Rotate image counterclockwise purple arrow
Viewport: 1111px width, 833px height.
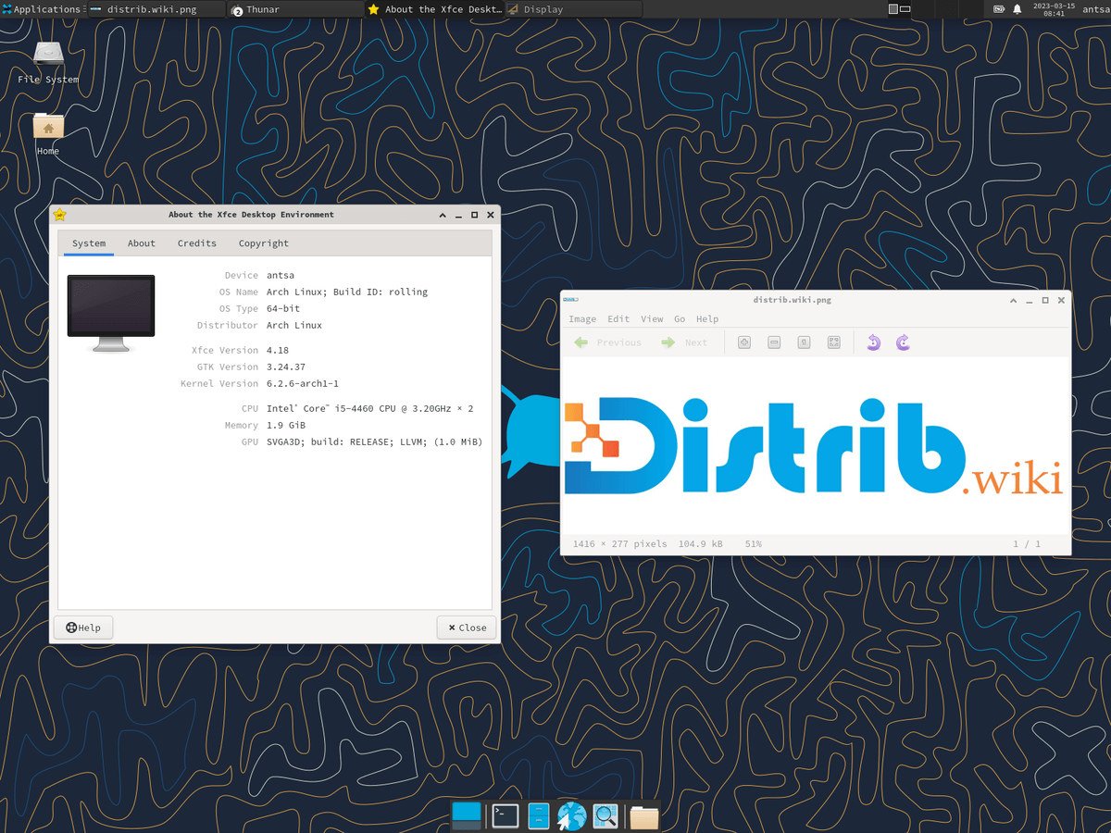coord(873,342)
